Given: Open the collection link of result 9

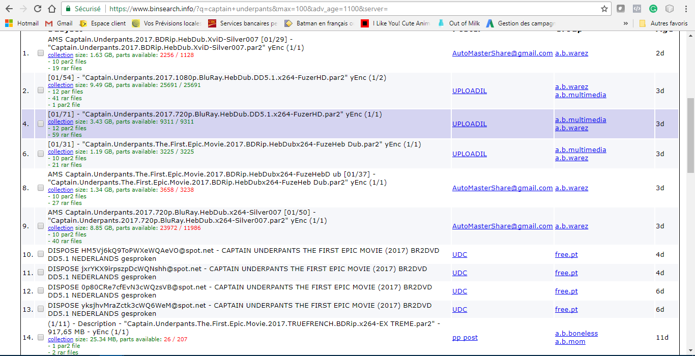Looking at the screenshot, I should (x=61, y=228).
